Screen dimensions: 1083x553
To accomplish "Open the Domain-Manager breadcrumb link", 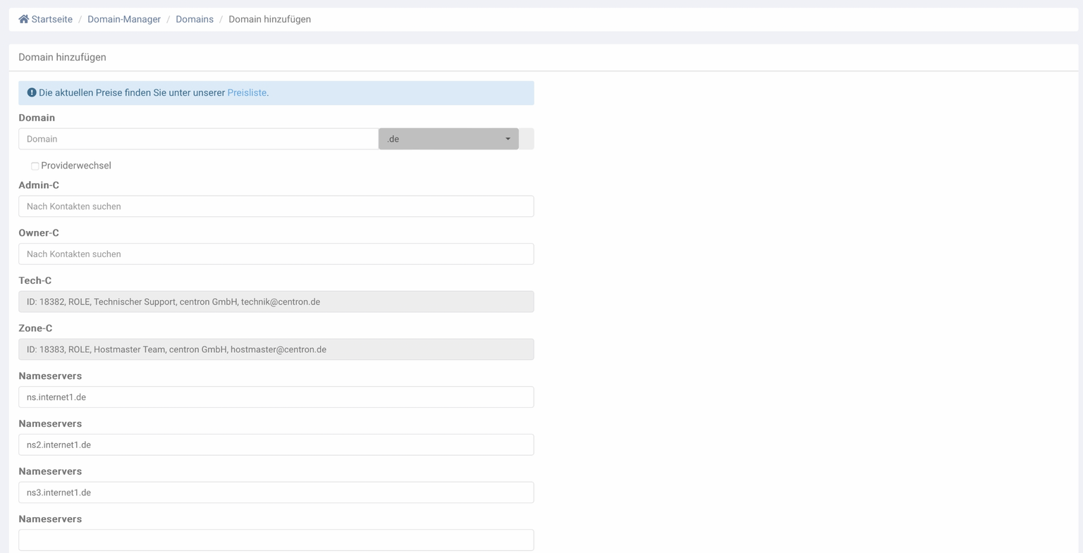I will [x=124, y=20].
